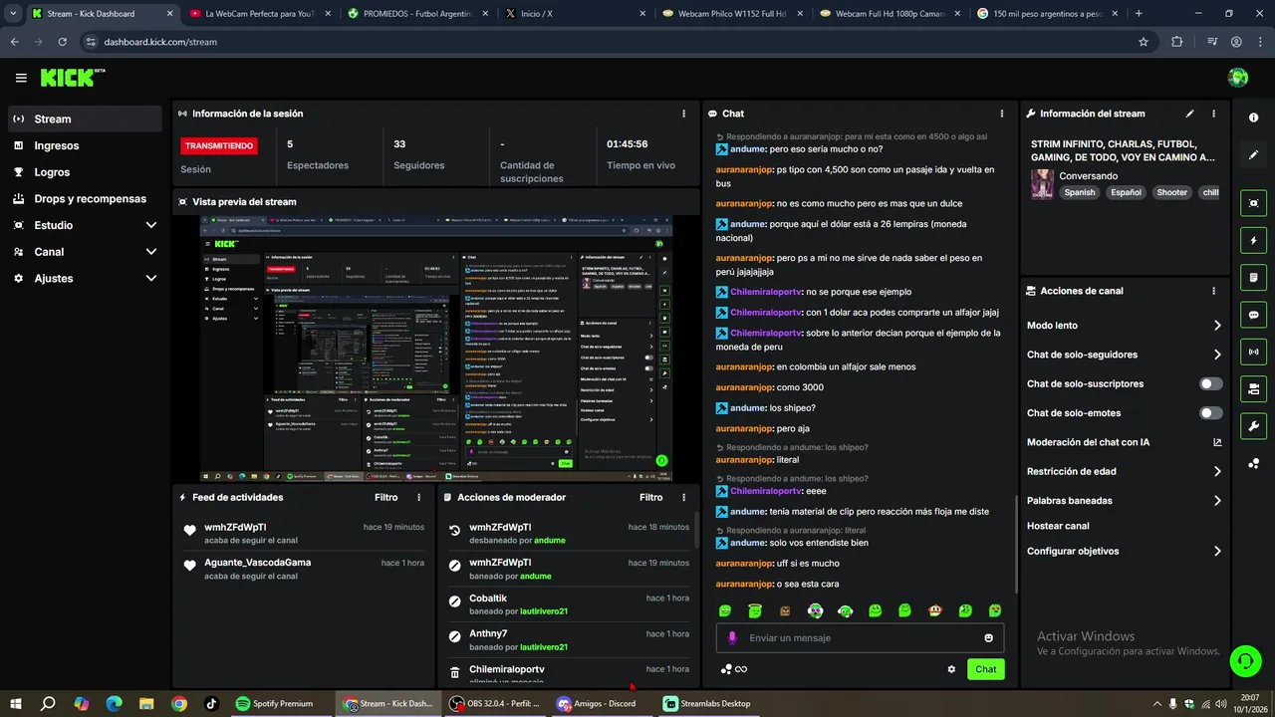Open Información del stream three-dot menu
This screenshot has width=1275, height=717.
coord(1213,114)
